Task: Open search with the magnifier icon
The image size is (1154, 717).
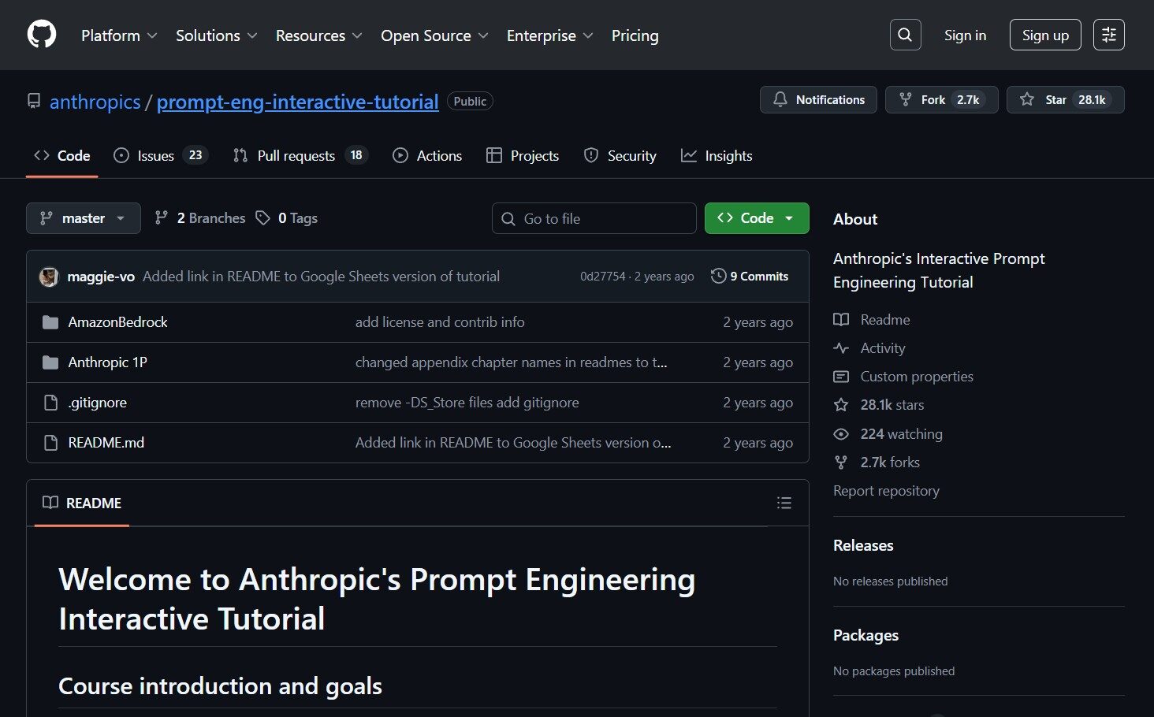Action: coord(905,35)
